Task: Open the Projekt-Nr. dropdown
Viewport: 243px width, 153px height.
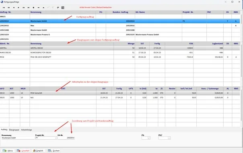Action: pyautogui.click(x=56, y=138)
